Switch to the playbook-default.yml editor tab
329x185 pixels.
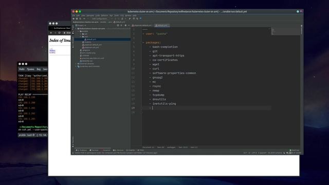(142, 25)
